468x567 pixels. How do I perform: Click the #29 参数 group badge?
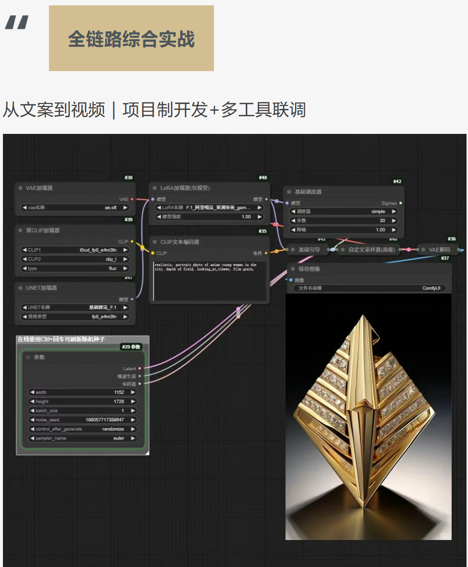pyautogui.click(x=132, y=347)
